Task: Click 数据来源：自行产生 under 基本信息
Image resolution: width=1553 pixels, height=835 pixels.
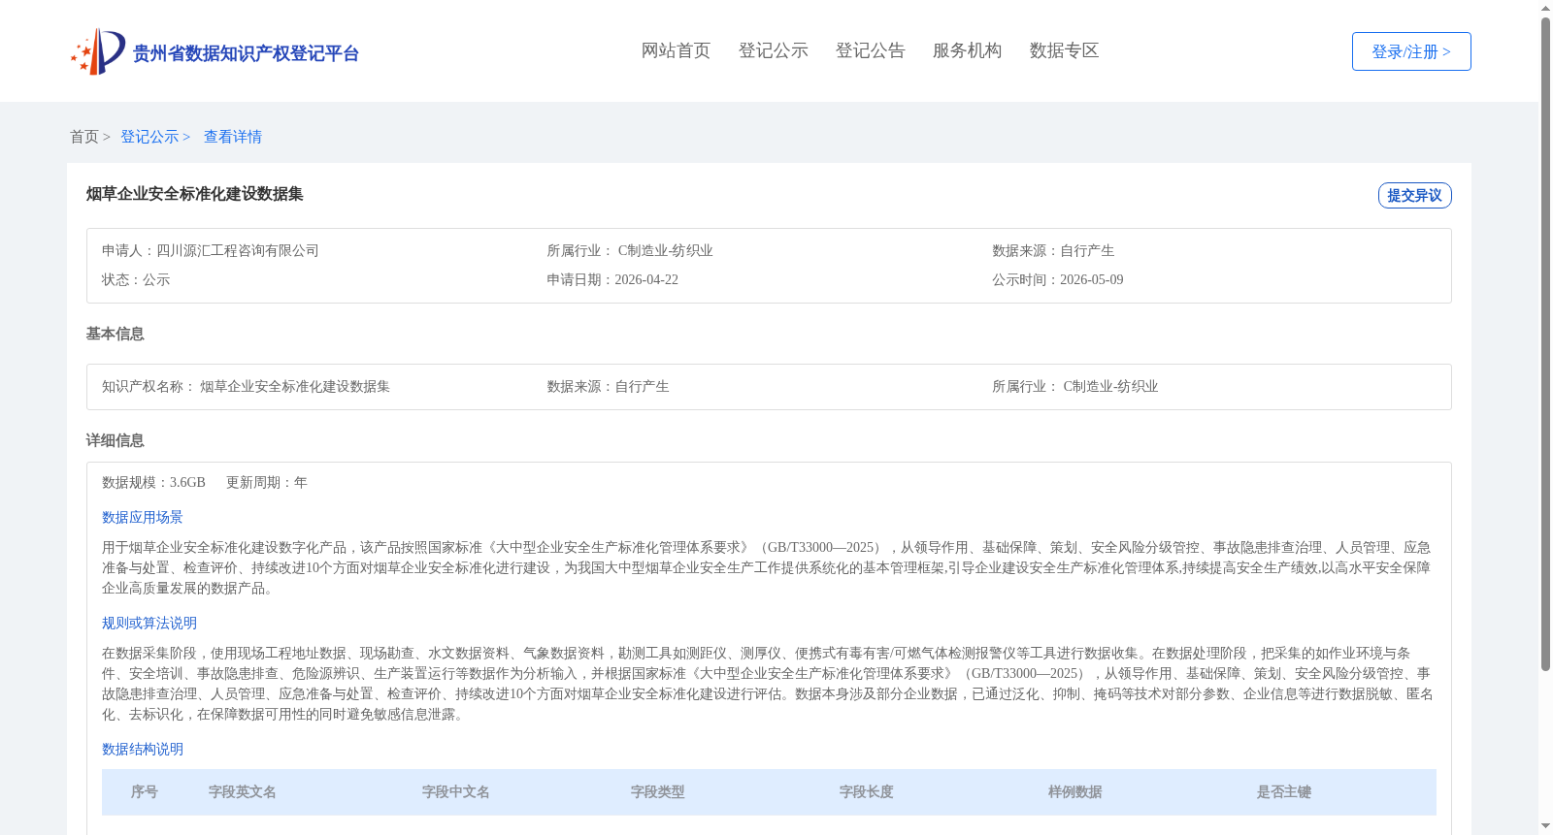Action: (608, 386)
